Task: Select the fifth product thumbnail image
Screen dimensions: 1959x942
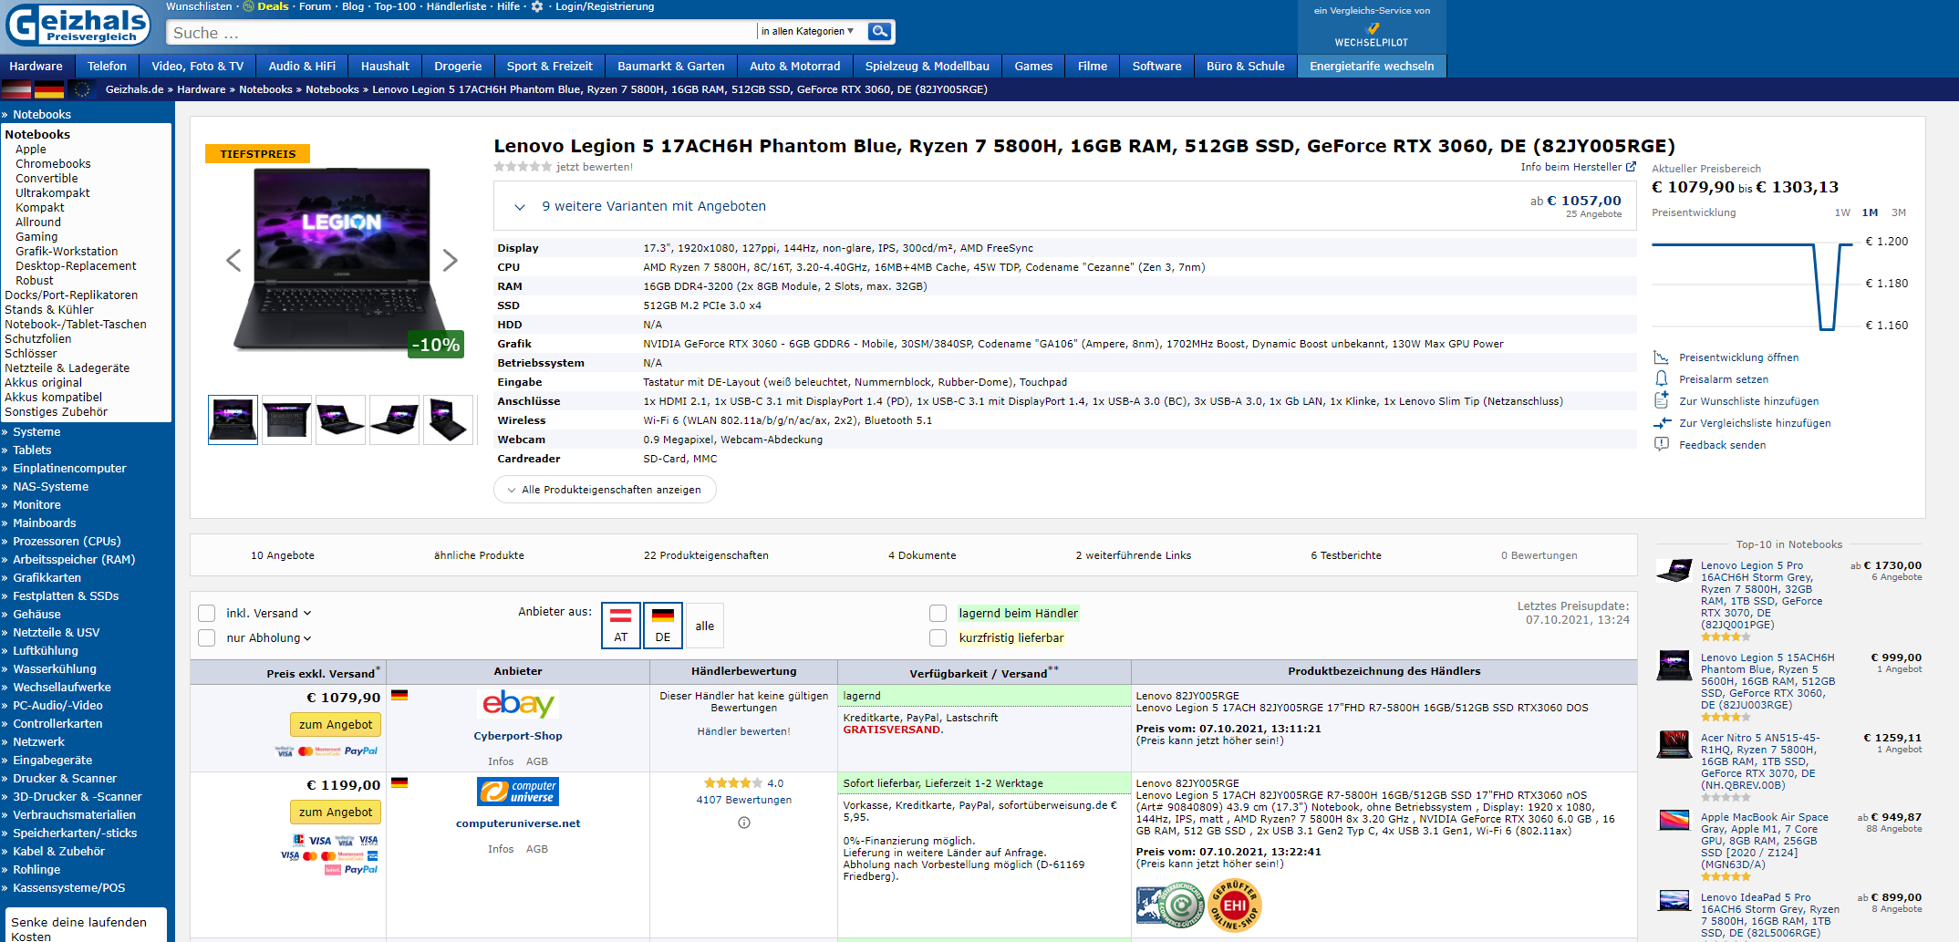Action: coord(448,420)
